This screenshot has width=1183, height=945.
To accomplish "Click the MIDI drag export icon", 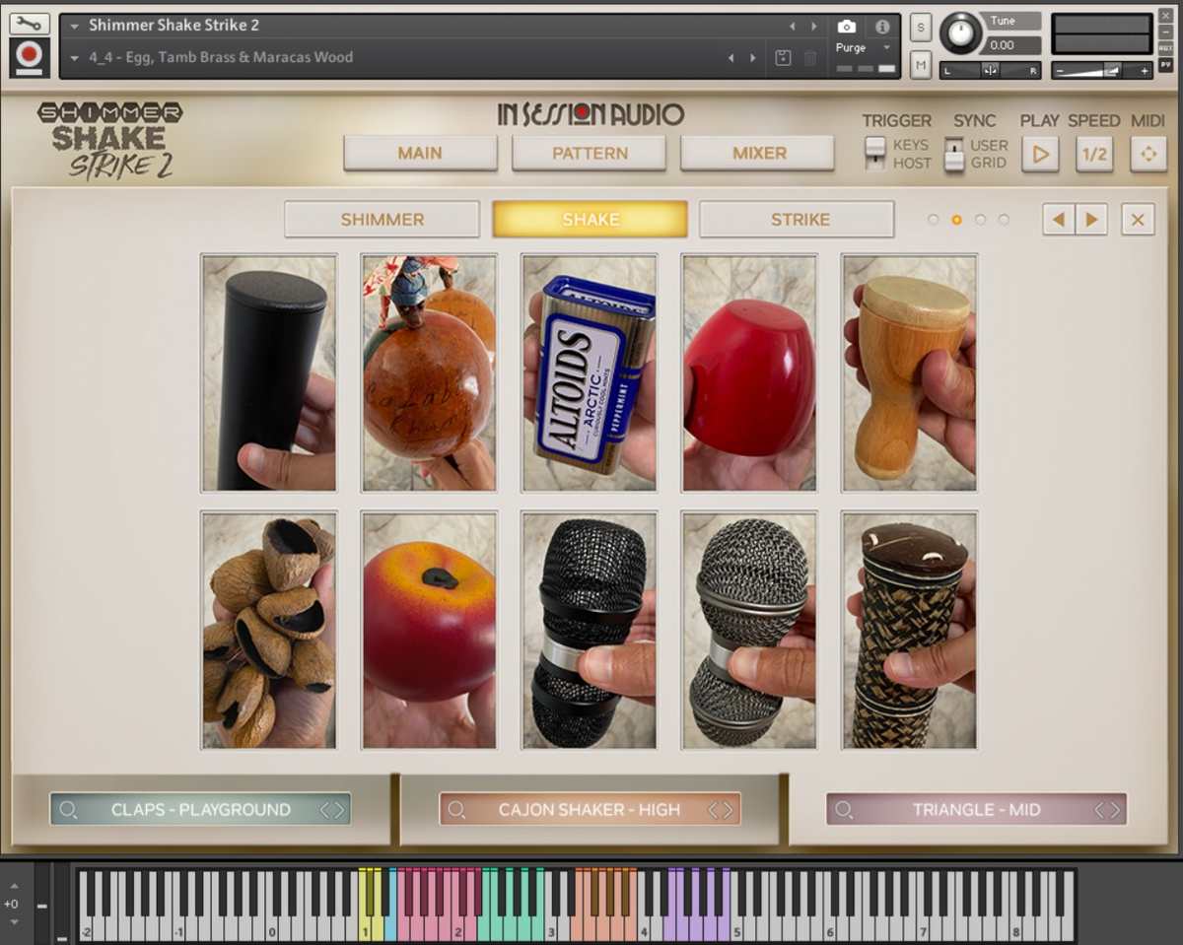I will (x=1148, y=155).
